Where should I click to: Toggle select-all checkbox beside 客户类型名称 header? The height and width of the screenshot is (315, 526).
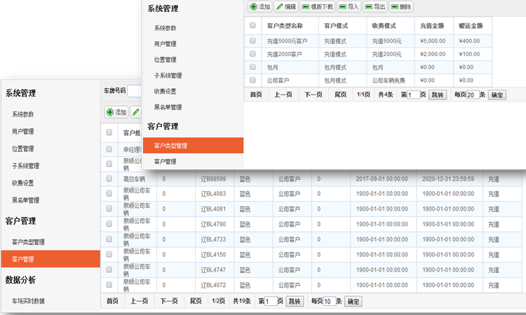[252, 25]
